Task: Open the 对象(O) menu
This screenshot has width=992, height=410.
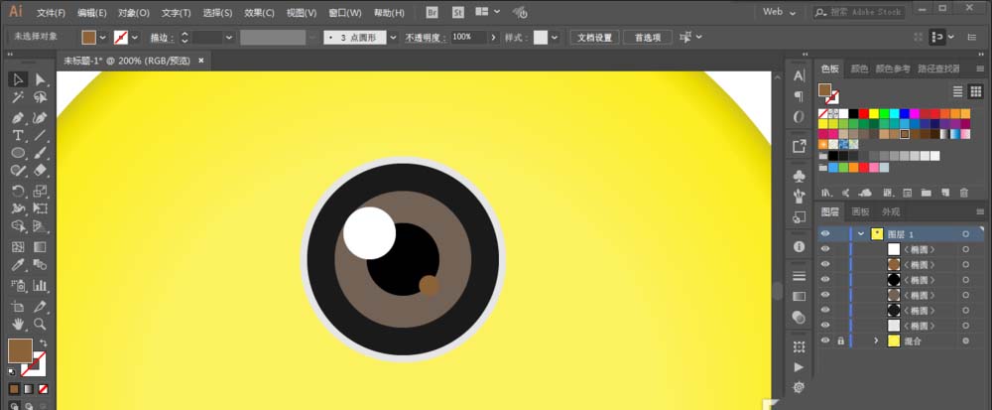Action: 134,13
